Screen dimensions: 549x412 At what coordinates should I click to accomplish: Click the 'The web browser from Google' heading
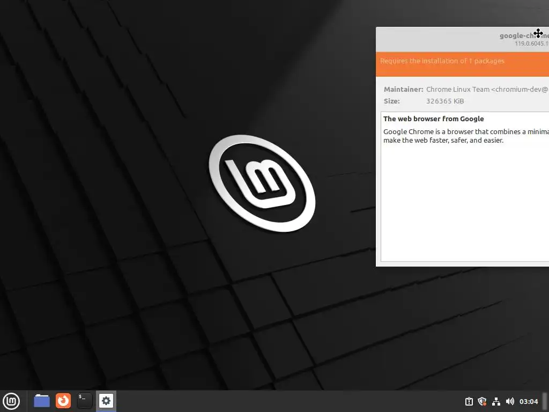click(433, 119)
